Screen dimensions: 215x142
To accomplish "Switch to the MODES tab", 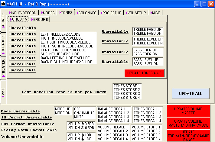I will point(48,13).
